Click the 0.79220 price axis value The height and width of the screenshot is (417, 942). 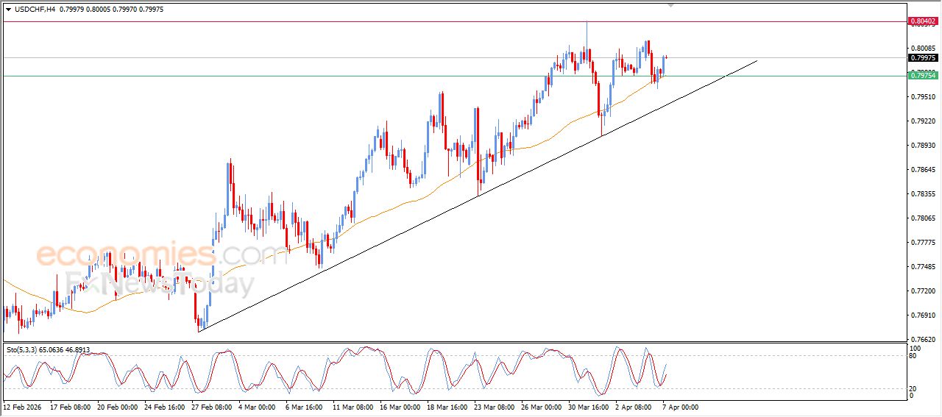[x=923, y=121]
